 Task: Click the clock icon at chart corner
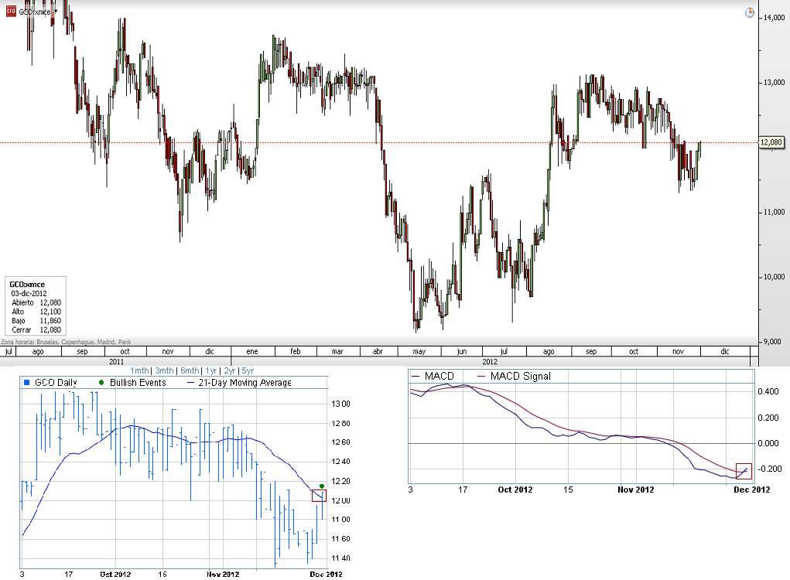click(x=750, y=13)
